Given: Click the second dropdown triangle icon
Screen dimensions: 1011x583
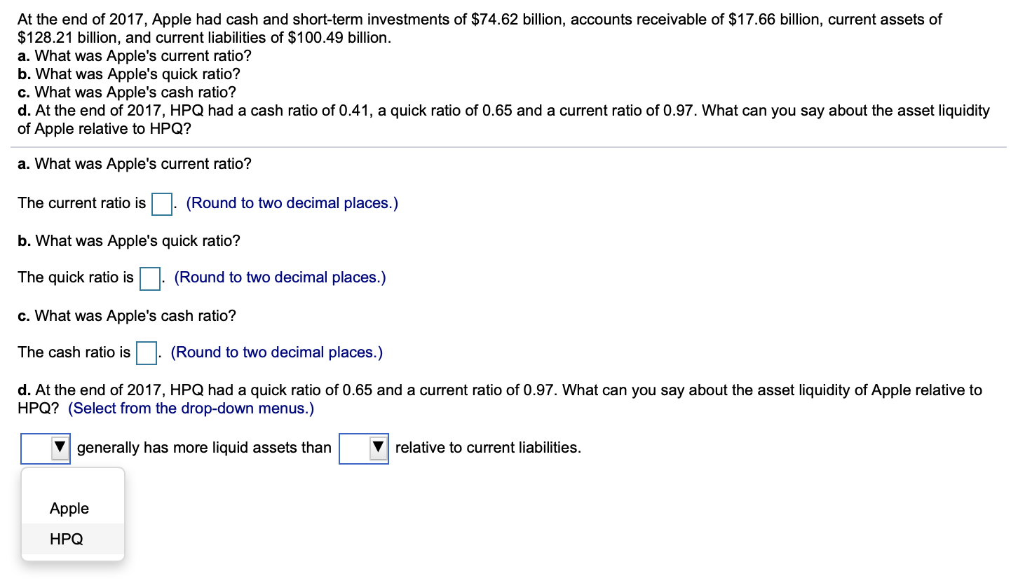Looking at the screenshot, I should 376,448.
